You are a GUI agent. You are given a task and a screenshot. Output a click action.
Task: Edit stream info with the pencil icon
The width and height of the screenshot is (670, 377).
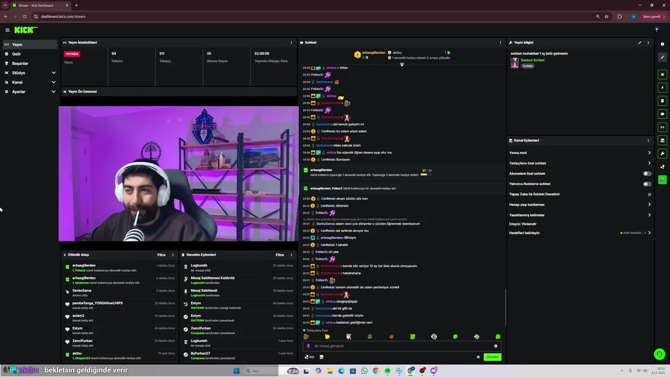(x=640, y=42)
